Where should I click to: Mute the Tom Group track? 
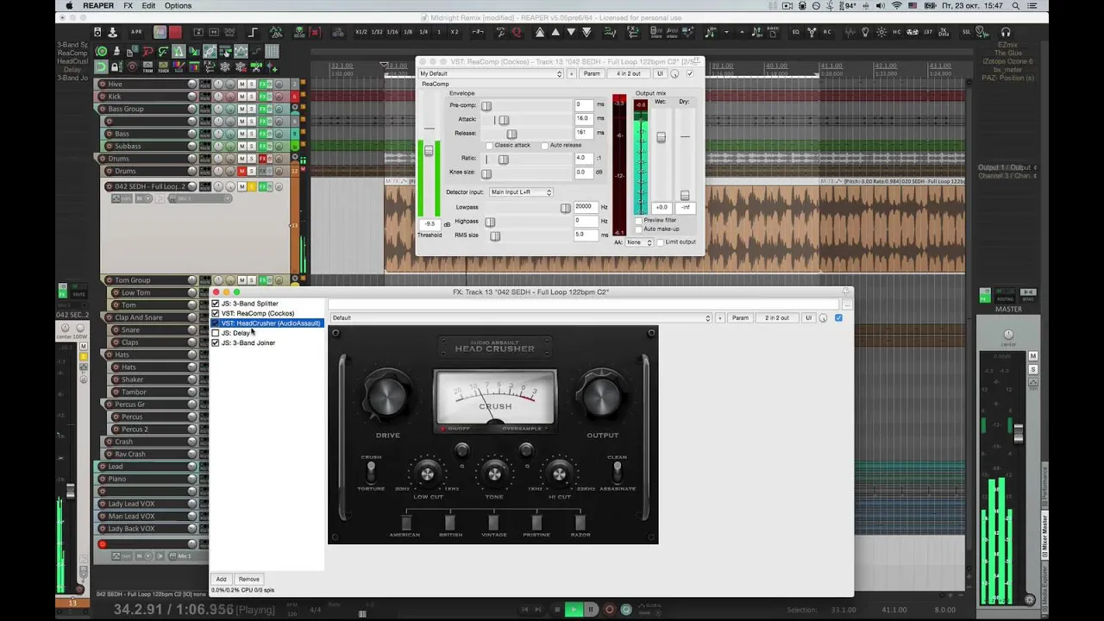tap(242, 279)
